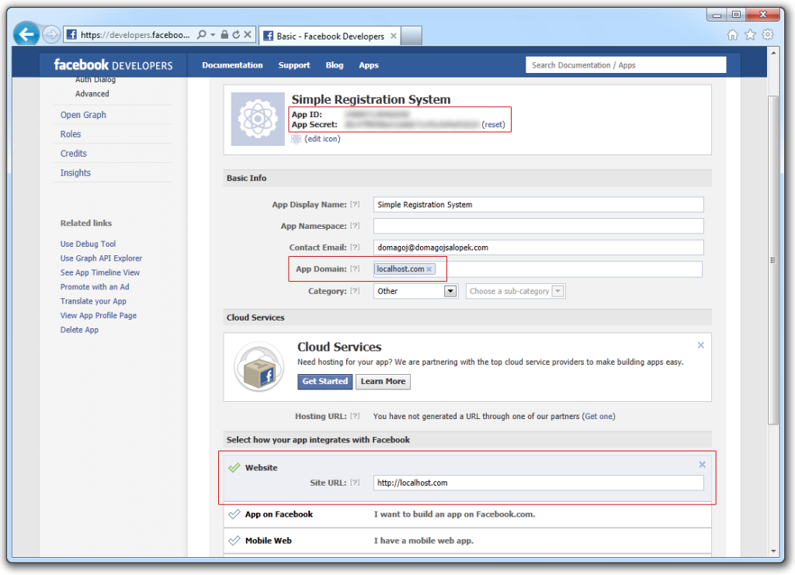Click the Facebook favicon in the address bar
The image size is (795, 575).
[x=71, y=34]
